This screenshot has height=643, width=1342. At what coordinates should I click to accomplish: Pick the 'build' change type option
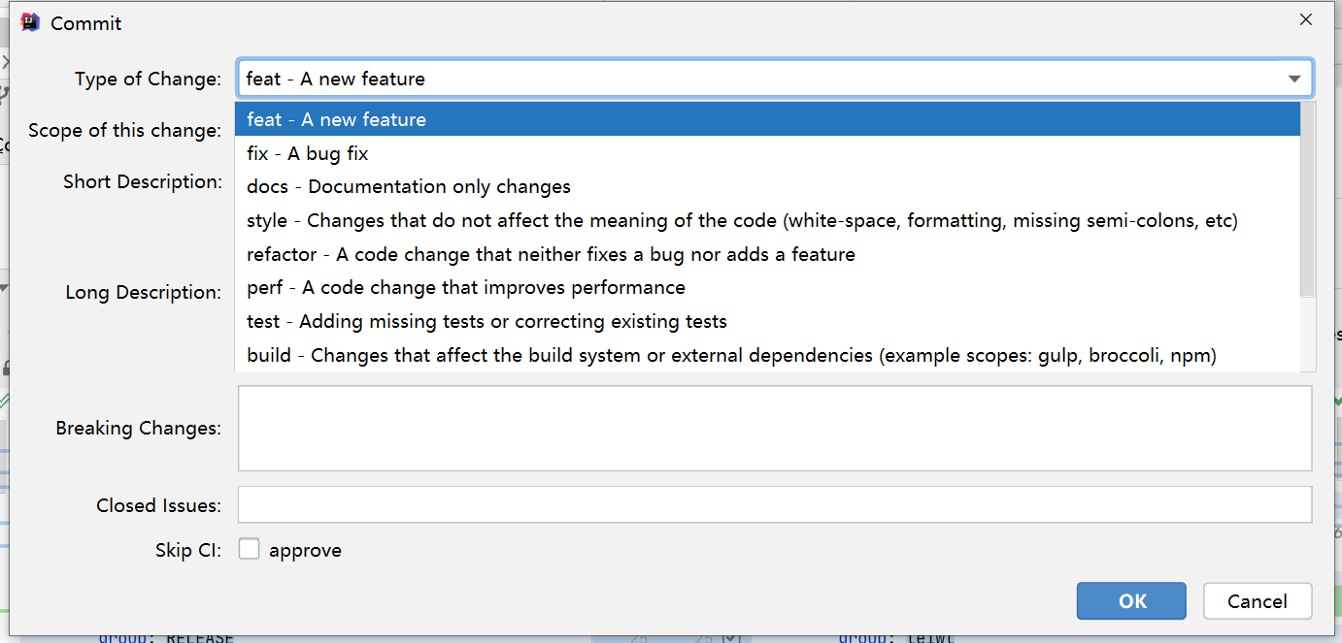[731, 355]
